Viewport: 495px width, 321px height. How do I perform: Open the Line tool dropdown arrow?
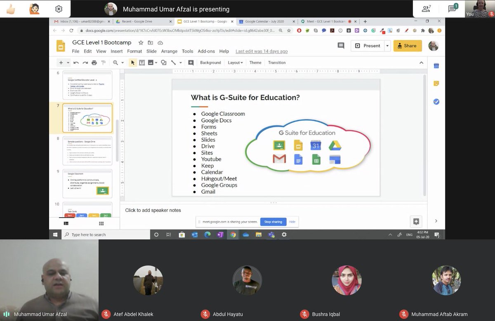pos(180,63)
